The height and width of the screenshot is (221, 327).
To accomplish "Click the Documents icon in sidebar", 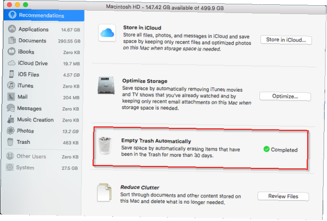I will pos(12,40).
